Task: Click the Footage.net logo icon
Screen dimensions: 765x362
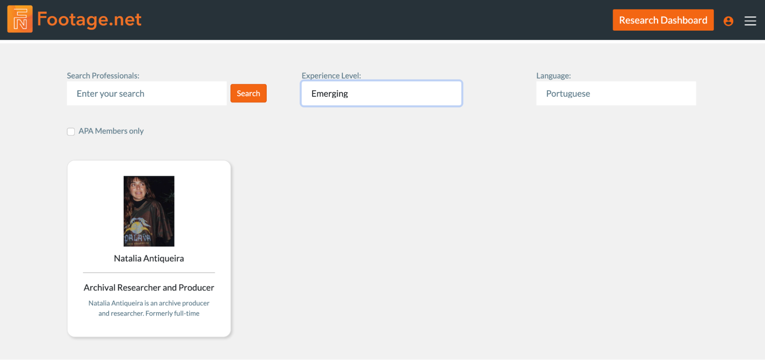Action: point(20,19)
